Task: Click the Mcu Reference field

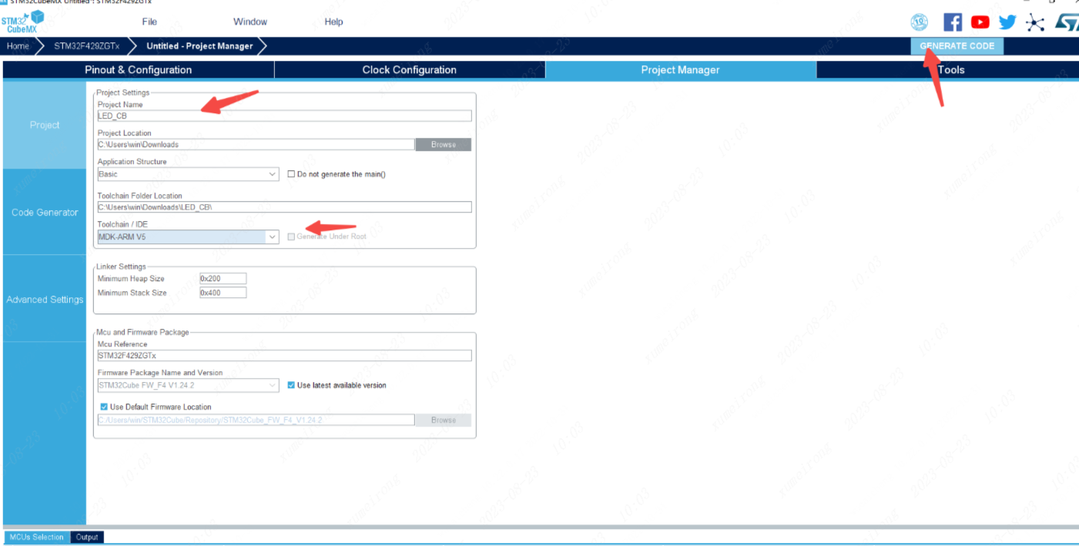Action: 284,356
